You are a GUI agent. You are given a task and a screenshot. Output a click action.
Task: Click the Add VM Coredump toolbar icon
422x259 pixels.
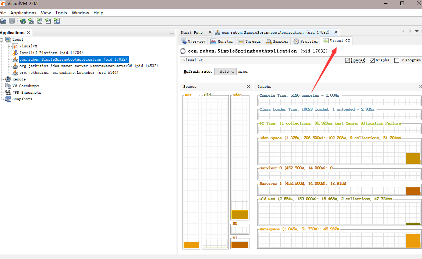pos(40,21)
